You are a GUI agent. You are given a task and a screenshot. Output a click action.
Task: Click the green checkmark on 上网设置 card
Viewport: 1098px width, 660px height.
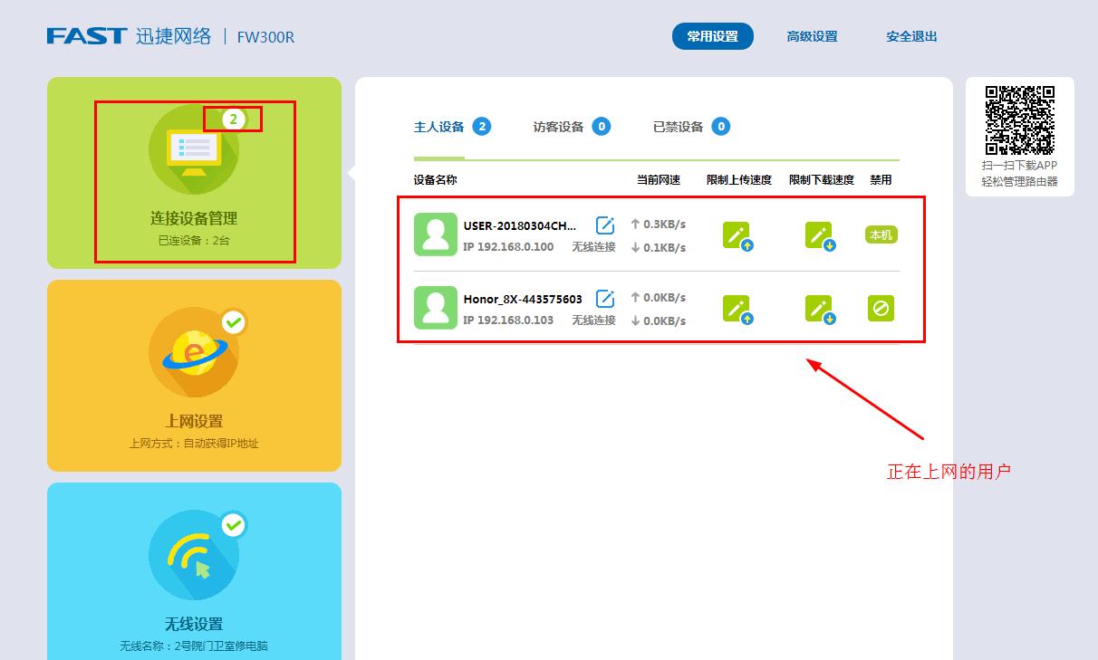233,322
